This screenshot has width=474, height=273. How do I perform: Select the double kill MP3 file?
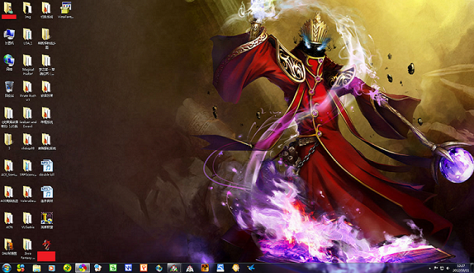(x=46, y=168)
